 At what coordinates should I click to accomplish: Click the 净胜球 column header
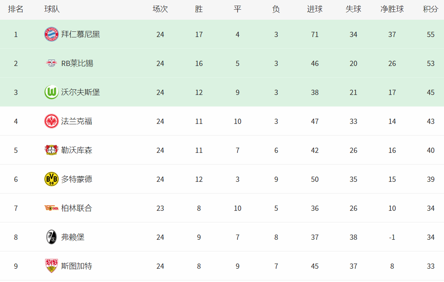pyautogui.click(x=392, y=9)
